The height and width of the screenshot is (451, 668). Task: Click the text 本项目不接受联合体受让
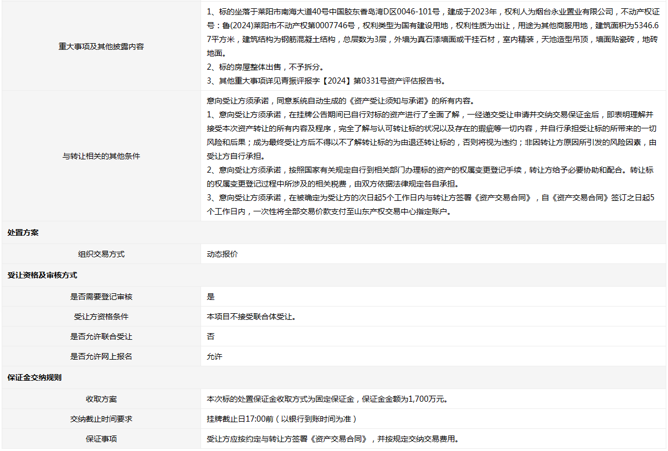[251, 317]
